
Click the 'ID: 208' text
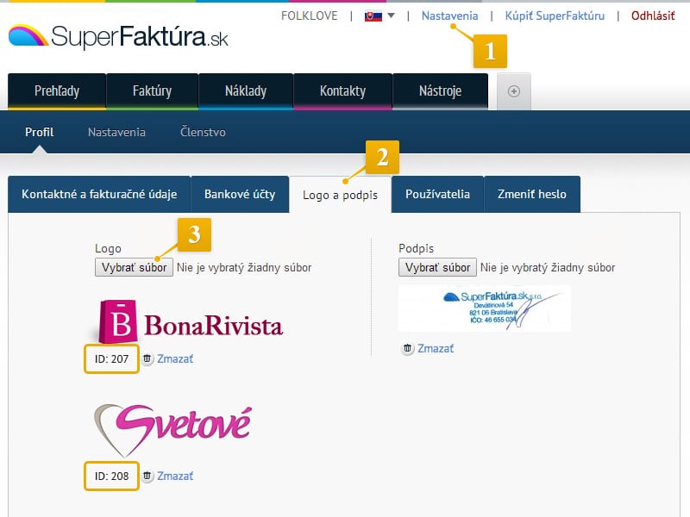coord(112,476)
